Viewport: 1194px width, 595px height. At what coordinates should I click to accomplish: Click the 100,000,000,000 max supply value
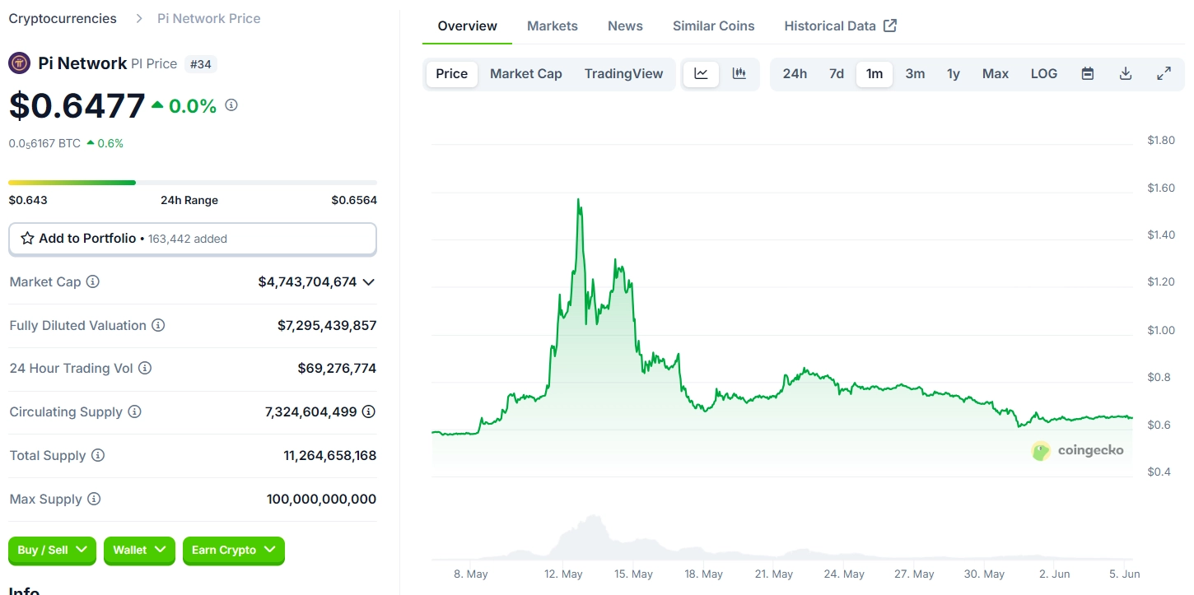(322, 499)
